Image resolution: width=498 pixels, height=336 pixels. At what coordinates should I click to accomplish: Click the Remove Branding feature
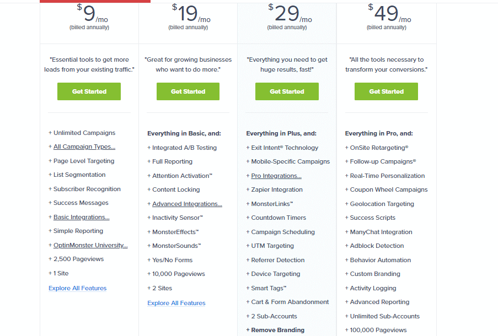(x=275, y=329)
